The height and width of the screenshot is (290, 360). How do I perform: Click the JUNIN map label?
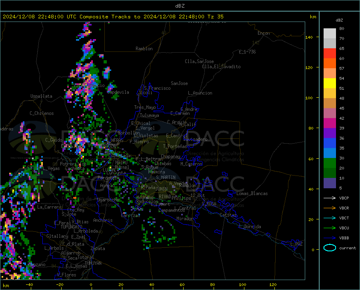click(162, 189)
